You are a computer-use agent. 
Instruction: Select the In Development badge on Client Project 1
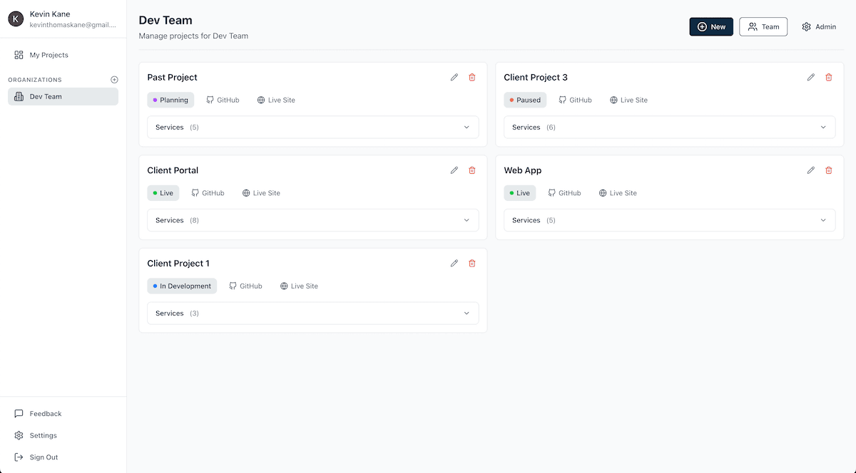pos(182,286)
